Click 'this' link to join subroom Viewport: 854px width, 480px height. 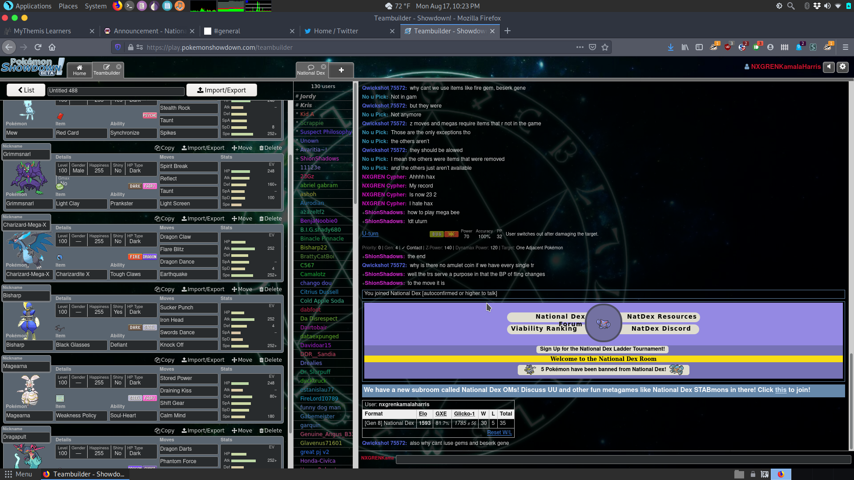pos(781,390)
